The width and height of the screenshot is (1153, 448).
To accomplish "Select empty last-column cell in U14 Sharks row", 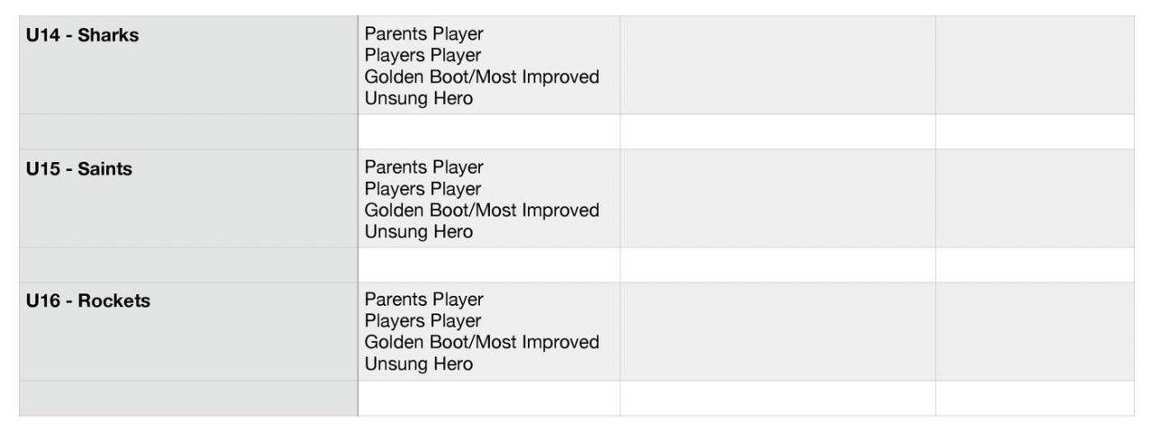I will (x=1034, y=66).
